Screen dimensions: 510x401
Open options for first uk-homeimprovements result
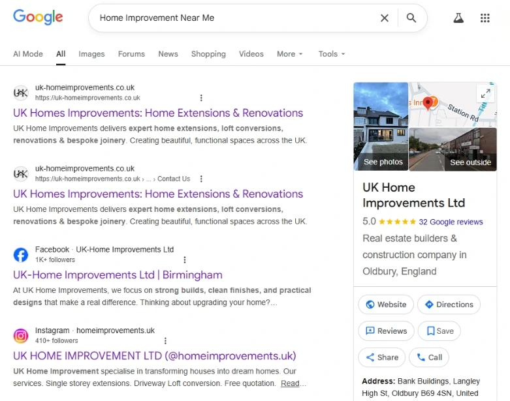click(x=201, y=98)
